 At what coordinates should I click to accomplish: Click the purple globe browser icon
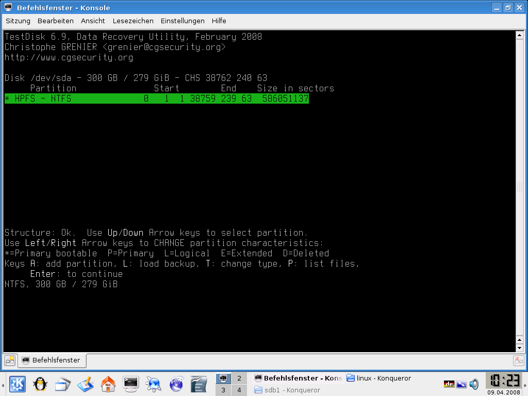pos(176,384)
